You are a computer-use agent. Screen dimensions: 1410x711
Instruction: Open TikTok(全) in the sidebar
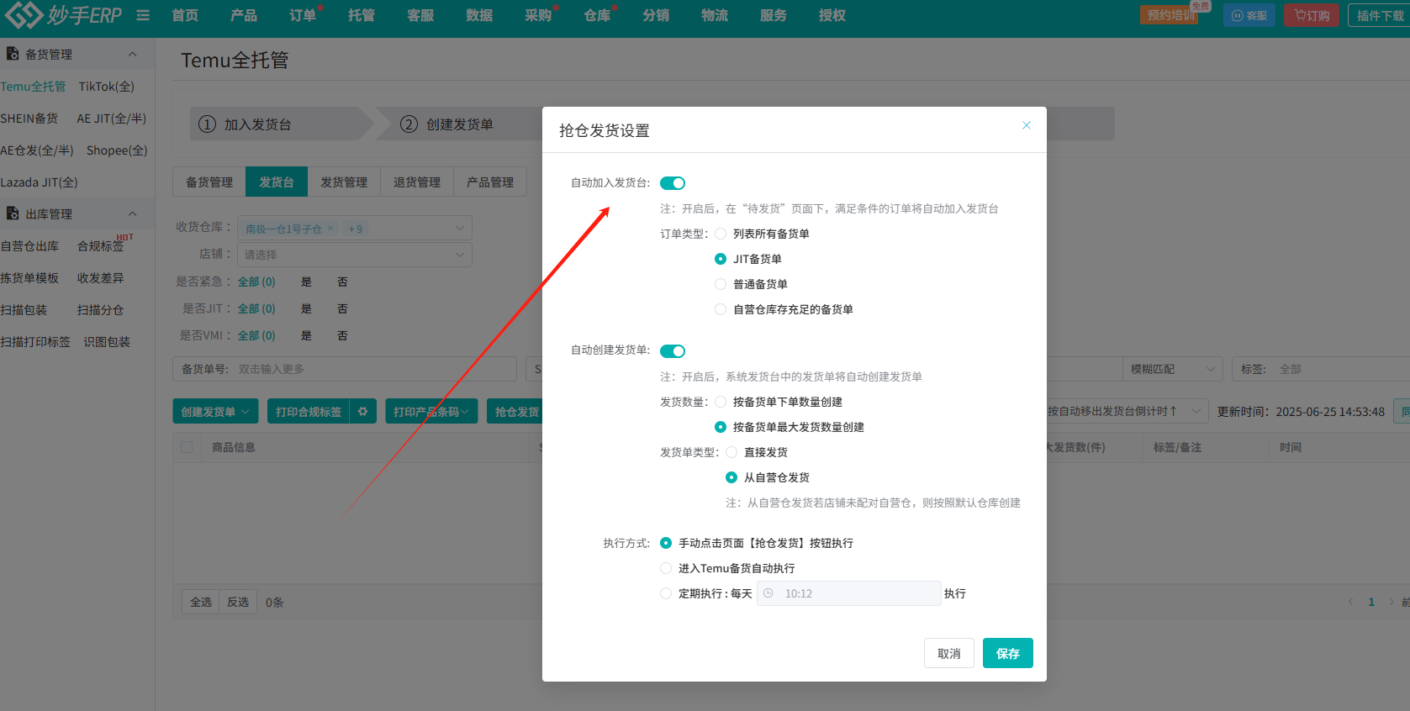pyautogui.click(x=106, y=87)
